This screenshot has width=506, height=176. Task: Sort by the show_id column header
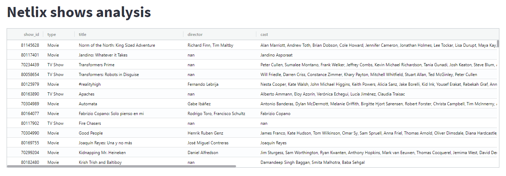coord(25,35)
